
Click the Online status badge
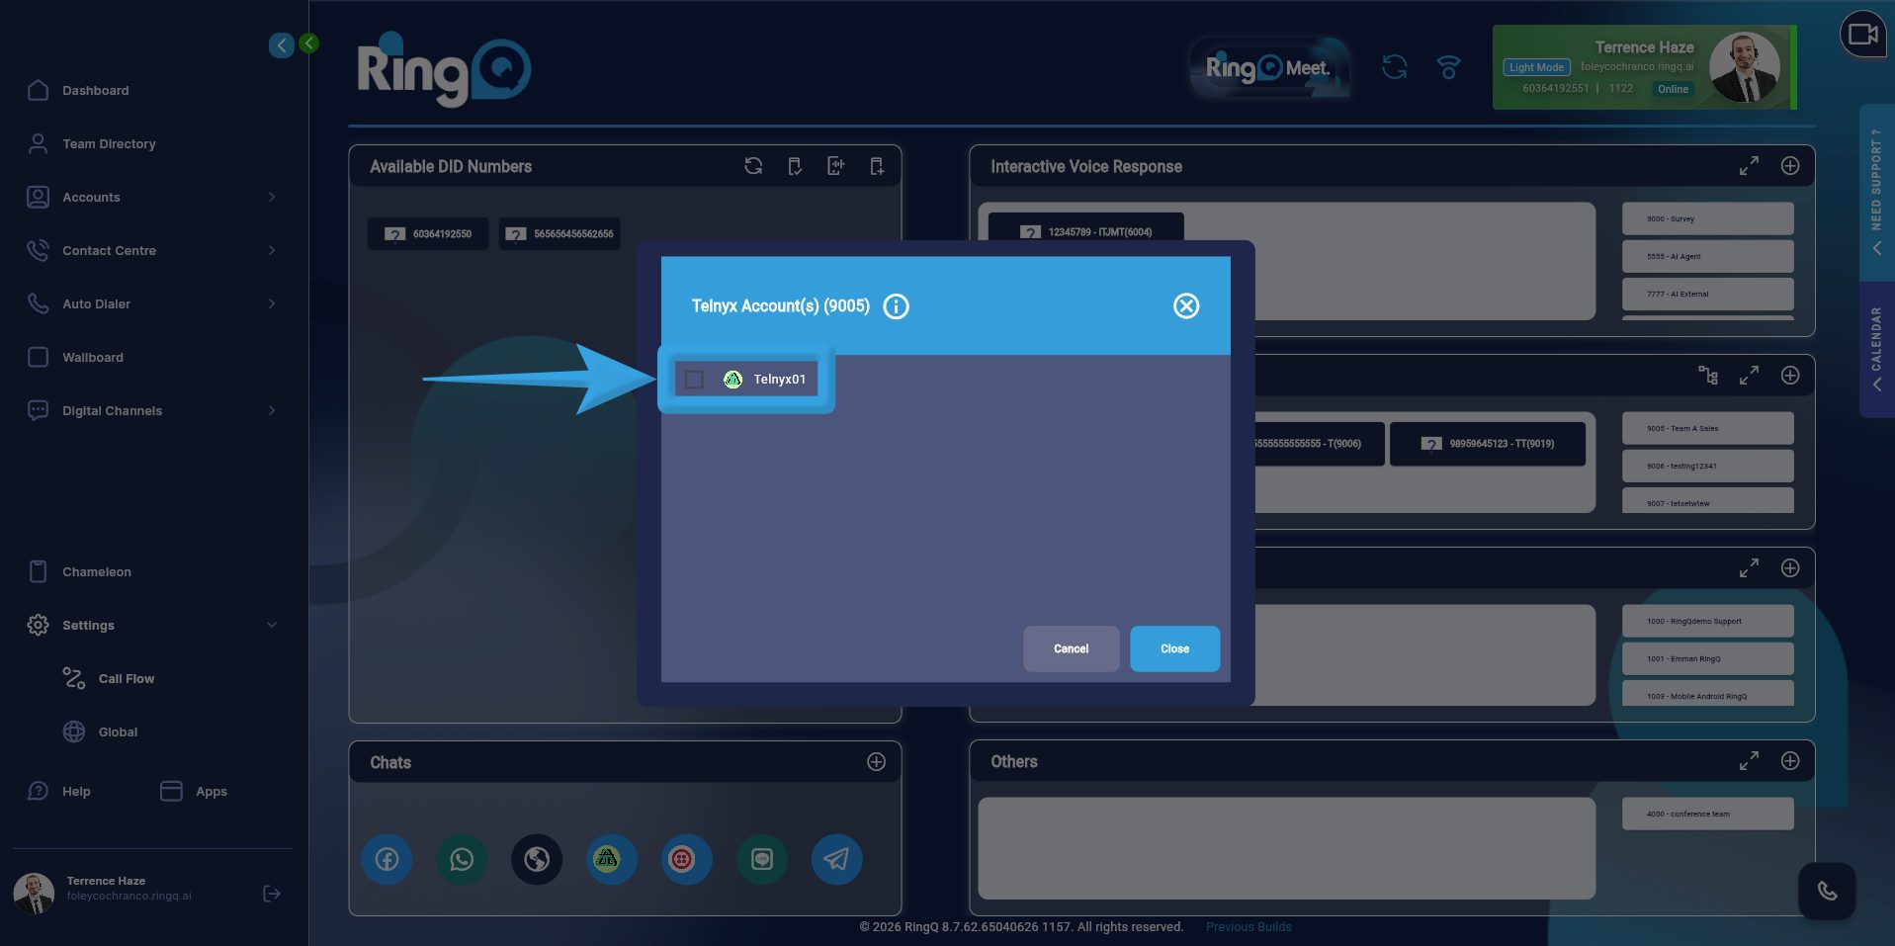[1672, 89]
